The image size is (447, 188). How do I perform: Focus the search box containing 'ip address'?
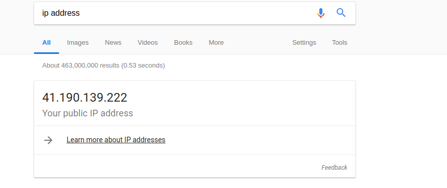[174, 13]
